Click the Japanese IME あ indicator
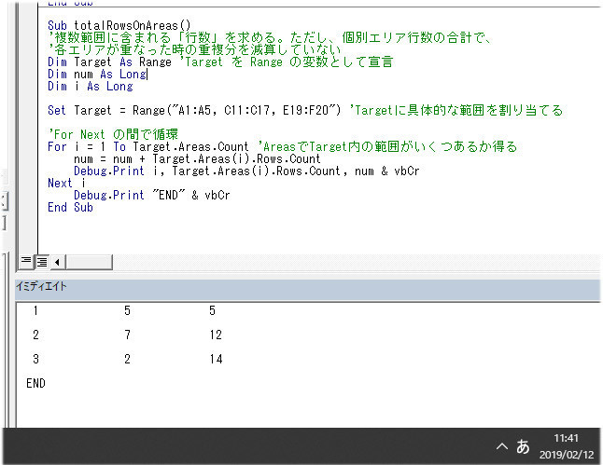Image resolution: width=603 pixels, height=465 pixels. pos(523,446)
